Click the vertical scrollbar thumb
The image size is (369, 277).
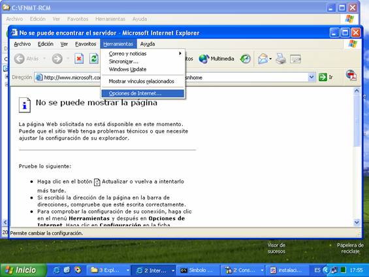tap(357, 120)
